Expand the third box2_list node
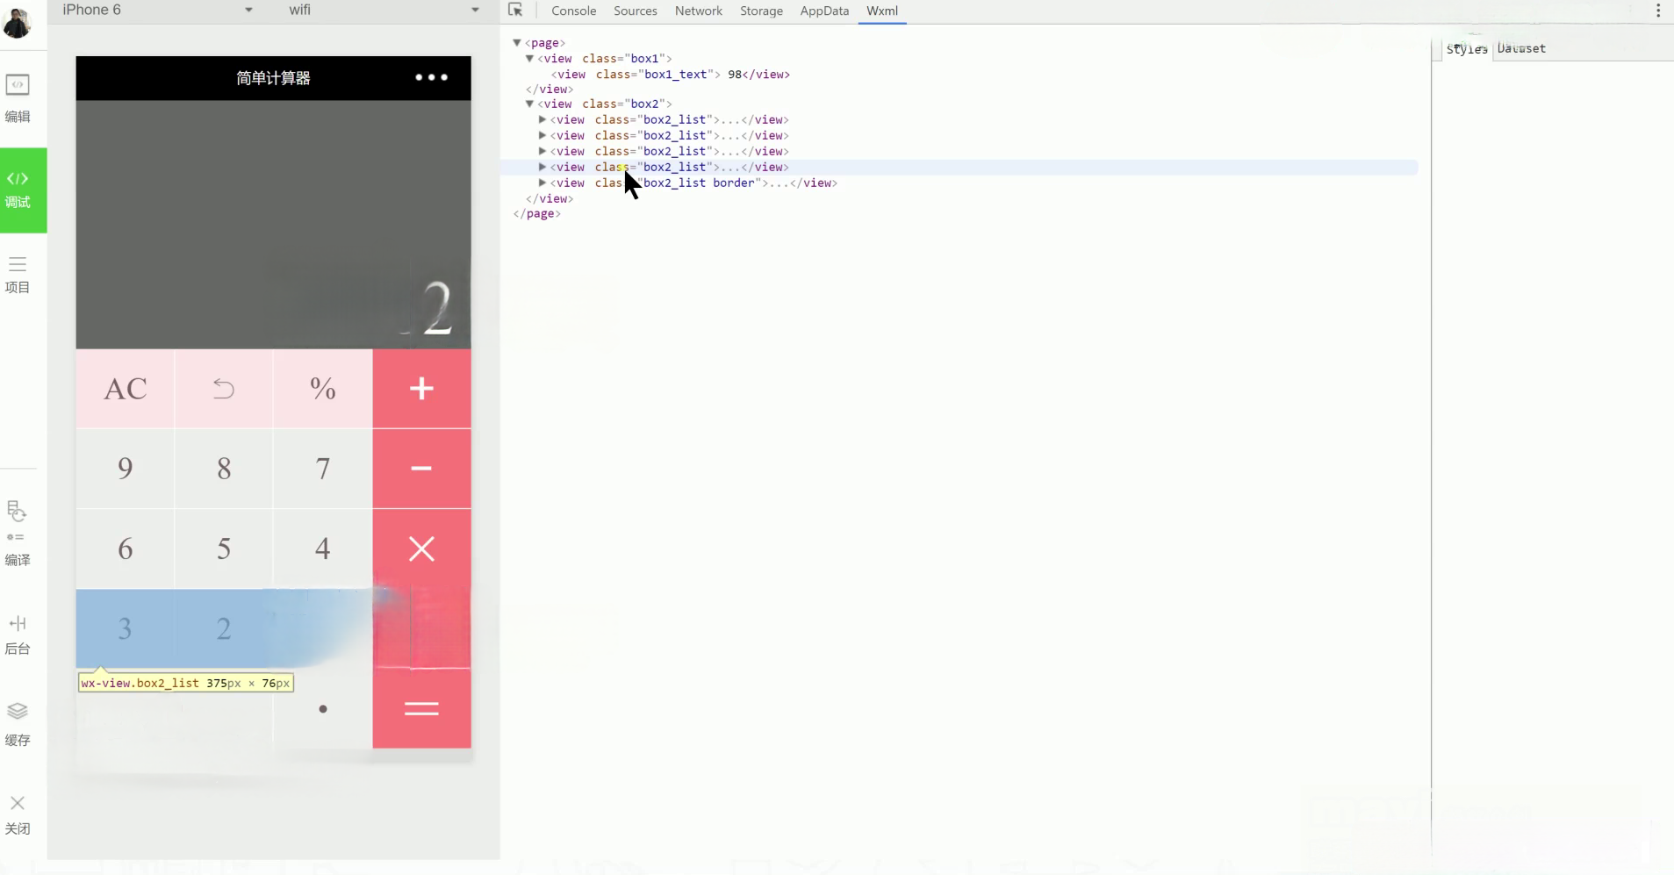This screenshot has height=875, width=1674. coord(542,151)
